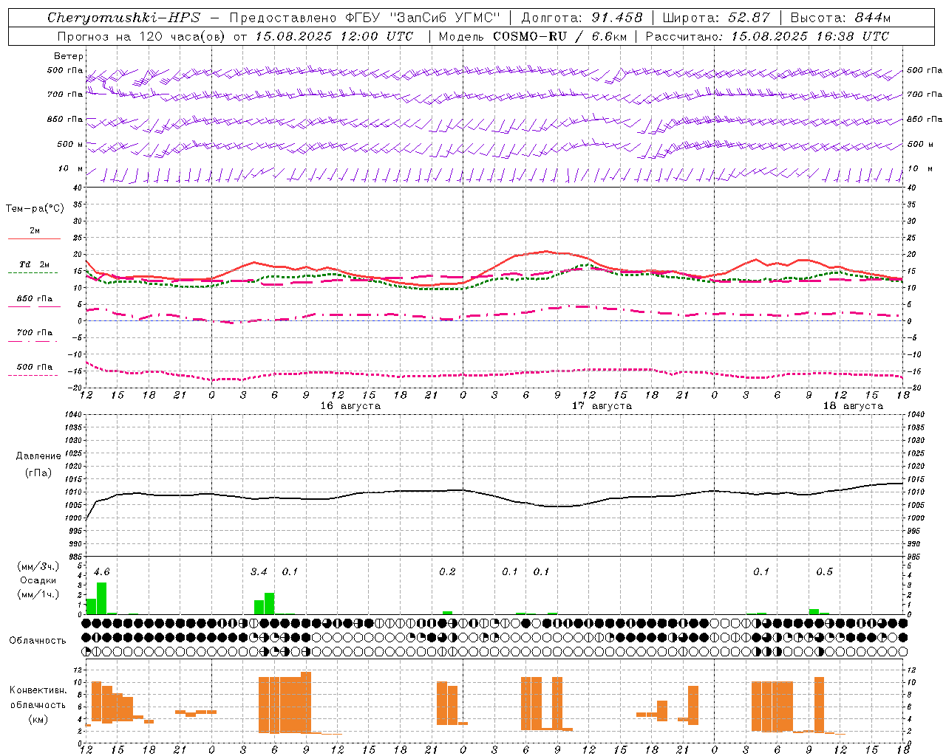Image resolution: width=946 pixels, height=756 pixels.
Task: Click the pink dotted line sample under 500 гПа
Action: pyautogui.click(x=33, y=375)
